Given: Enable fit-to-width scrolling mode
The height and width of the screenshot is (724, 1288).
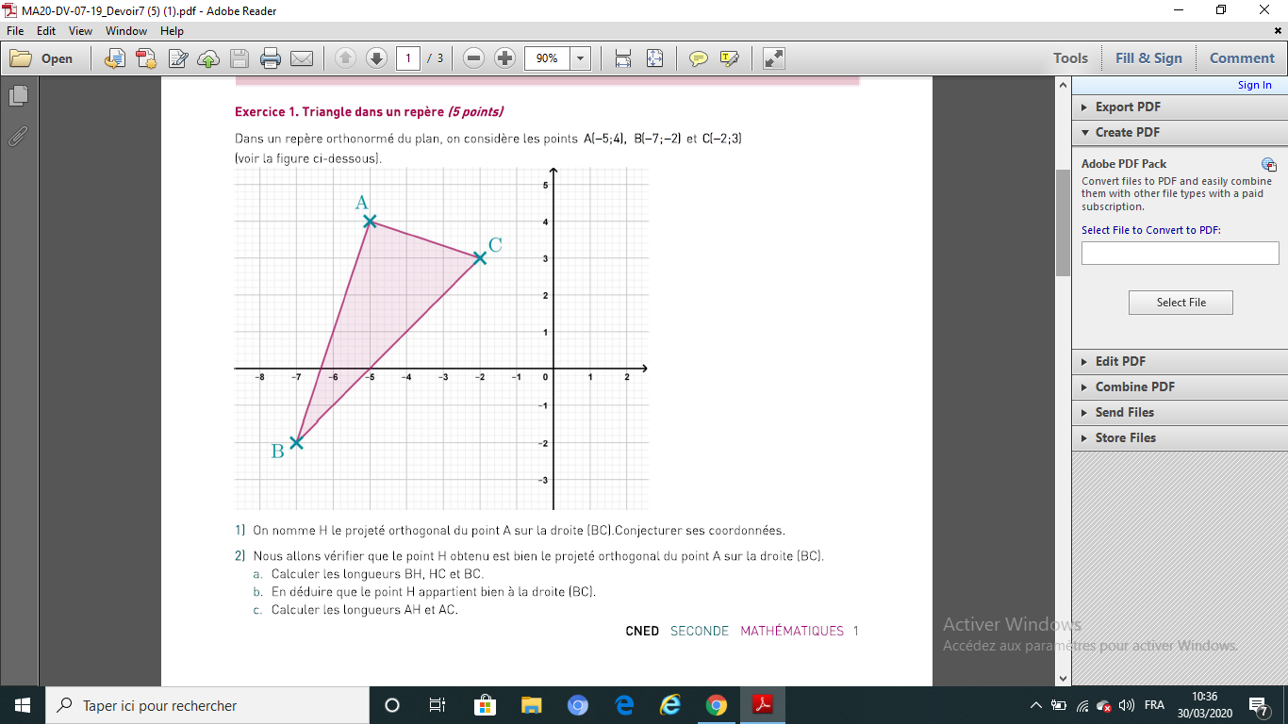Looking at the screenshot, I should tap(623, 58).
